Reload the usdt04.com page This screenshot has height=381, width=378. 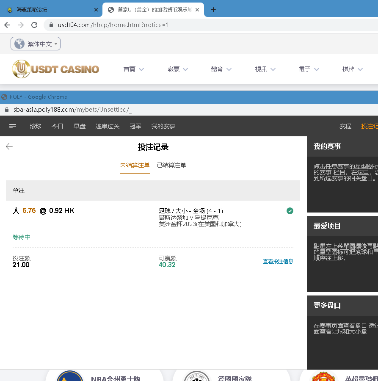[34, 25]
